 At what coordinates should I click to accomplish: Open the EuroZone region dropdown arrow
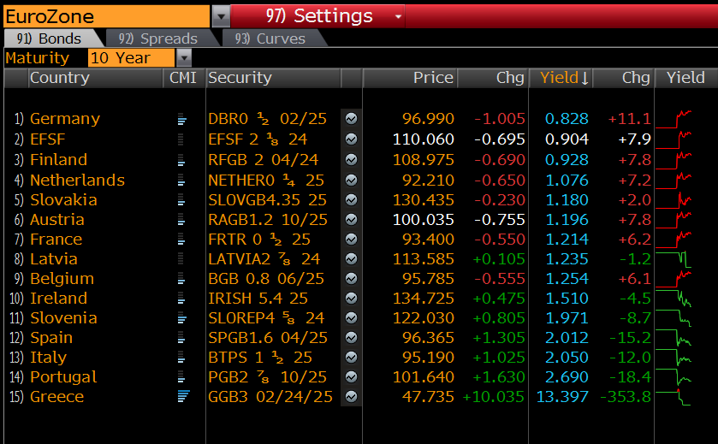[221, 17]
